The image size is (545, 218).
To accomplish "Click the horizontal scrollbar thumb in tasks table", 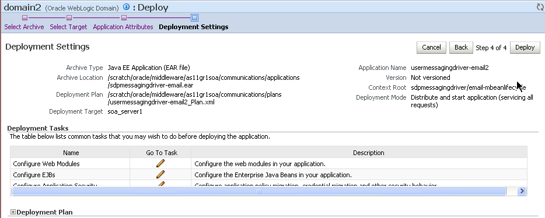I will 258,191.
